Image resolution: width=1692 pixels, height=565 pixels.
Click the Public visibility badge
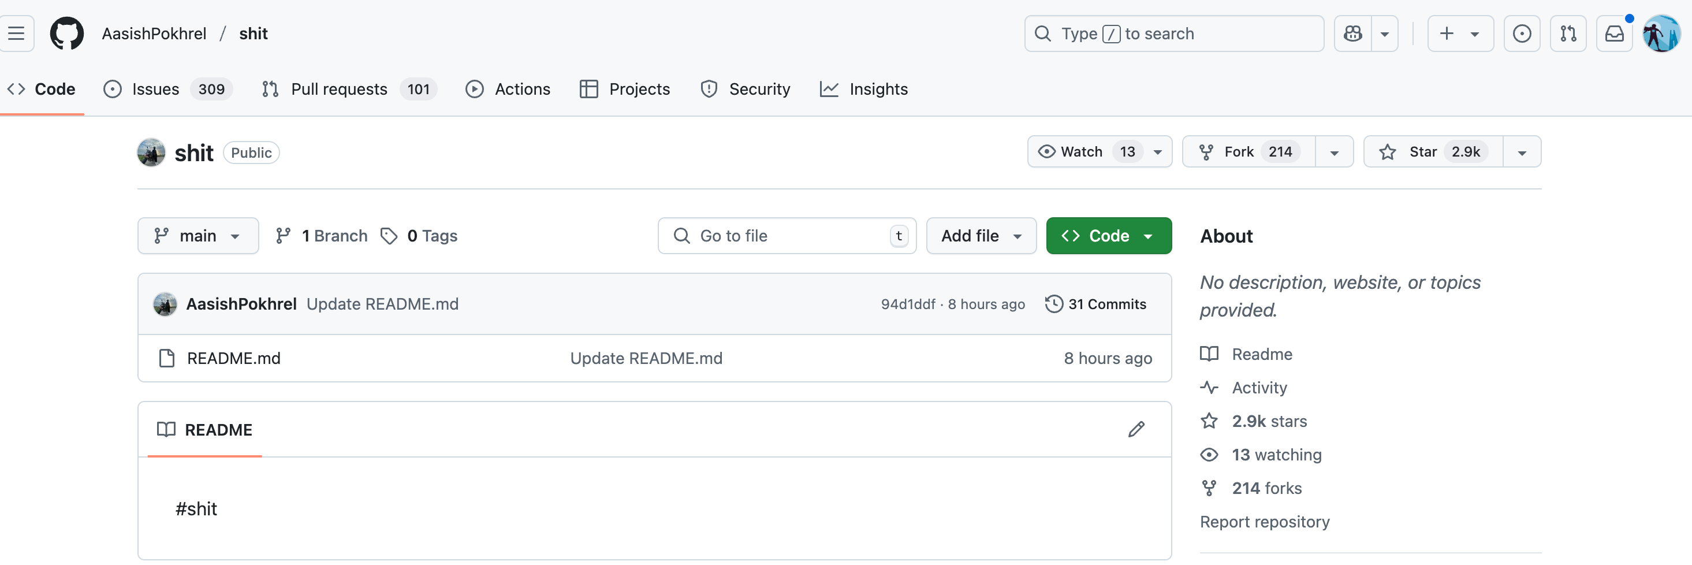click(x=251, y=153)
